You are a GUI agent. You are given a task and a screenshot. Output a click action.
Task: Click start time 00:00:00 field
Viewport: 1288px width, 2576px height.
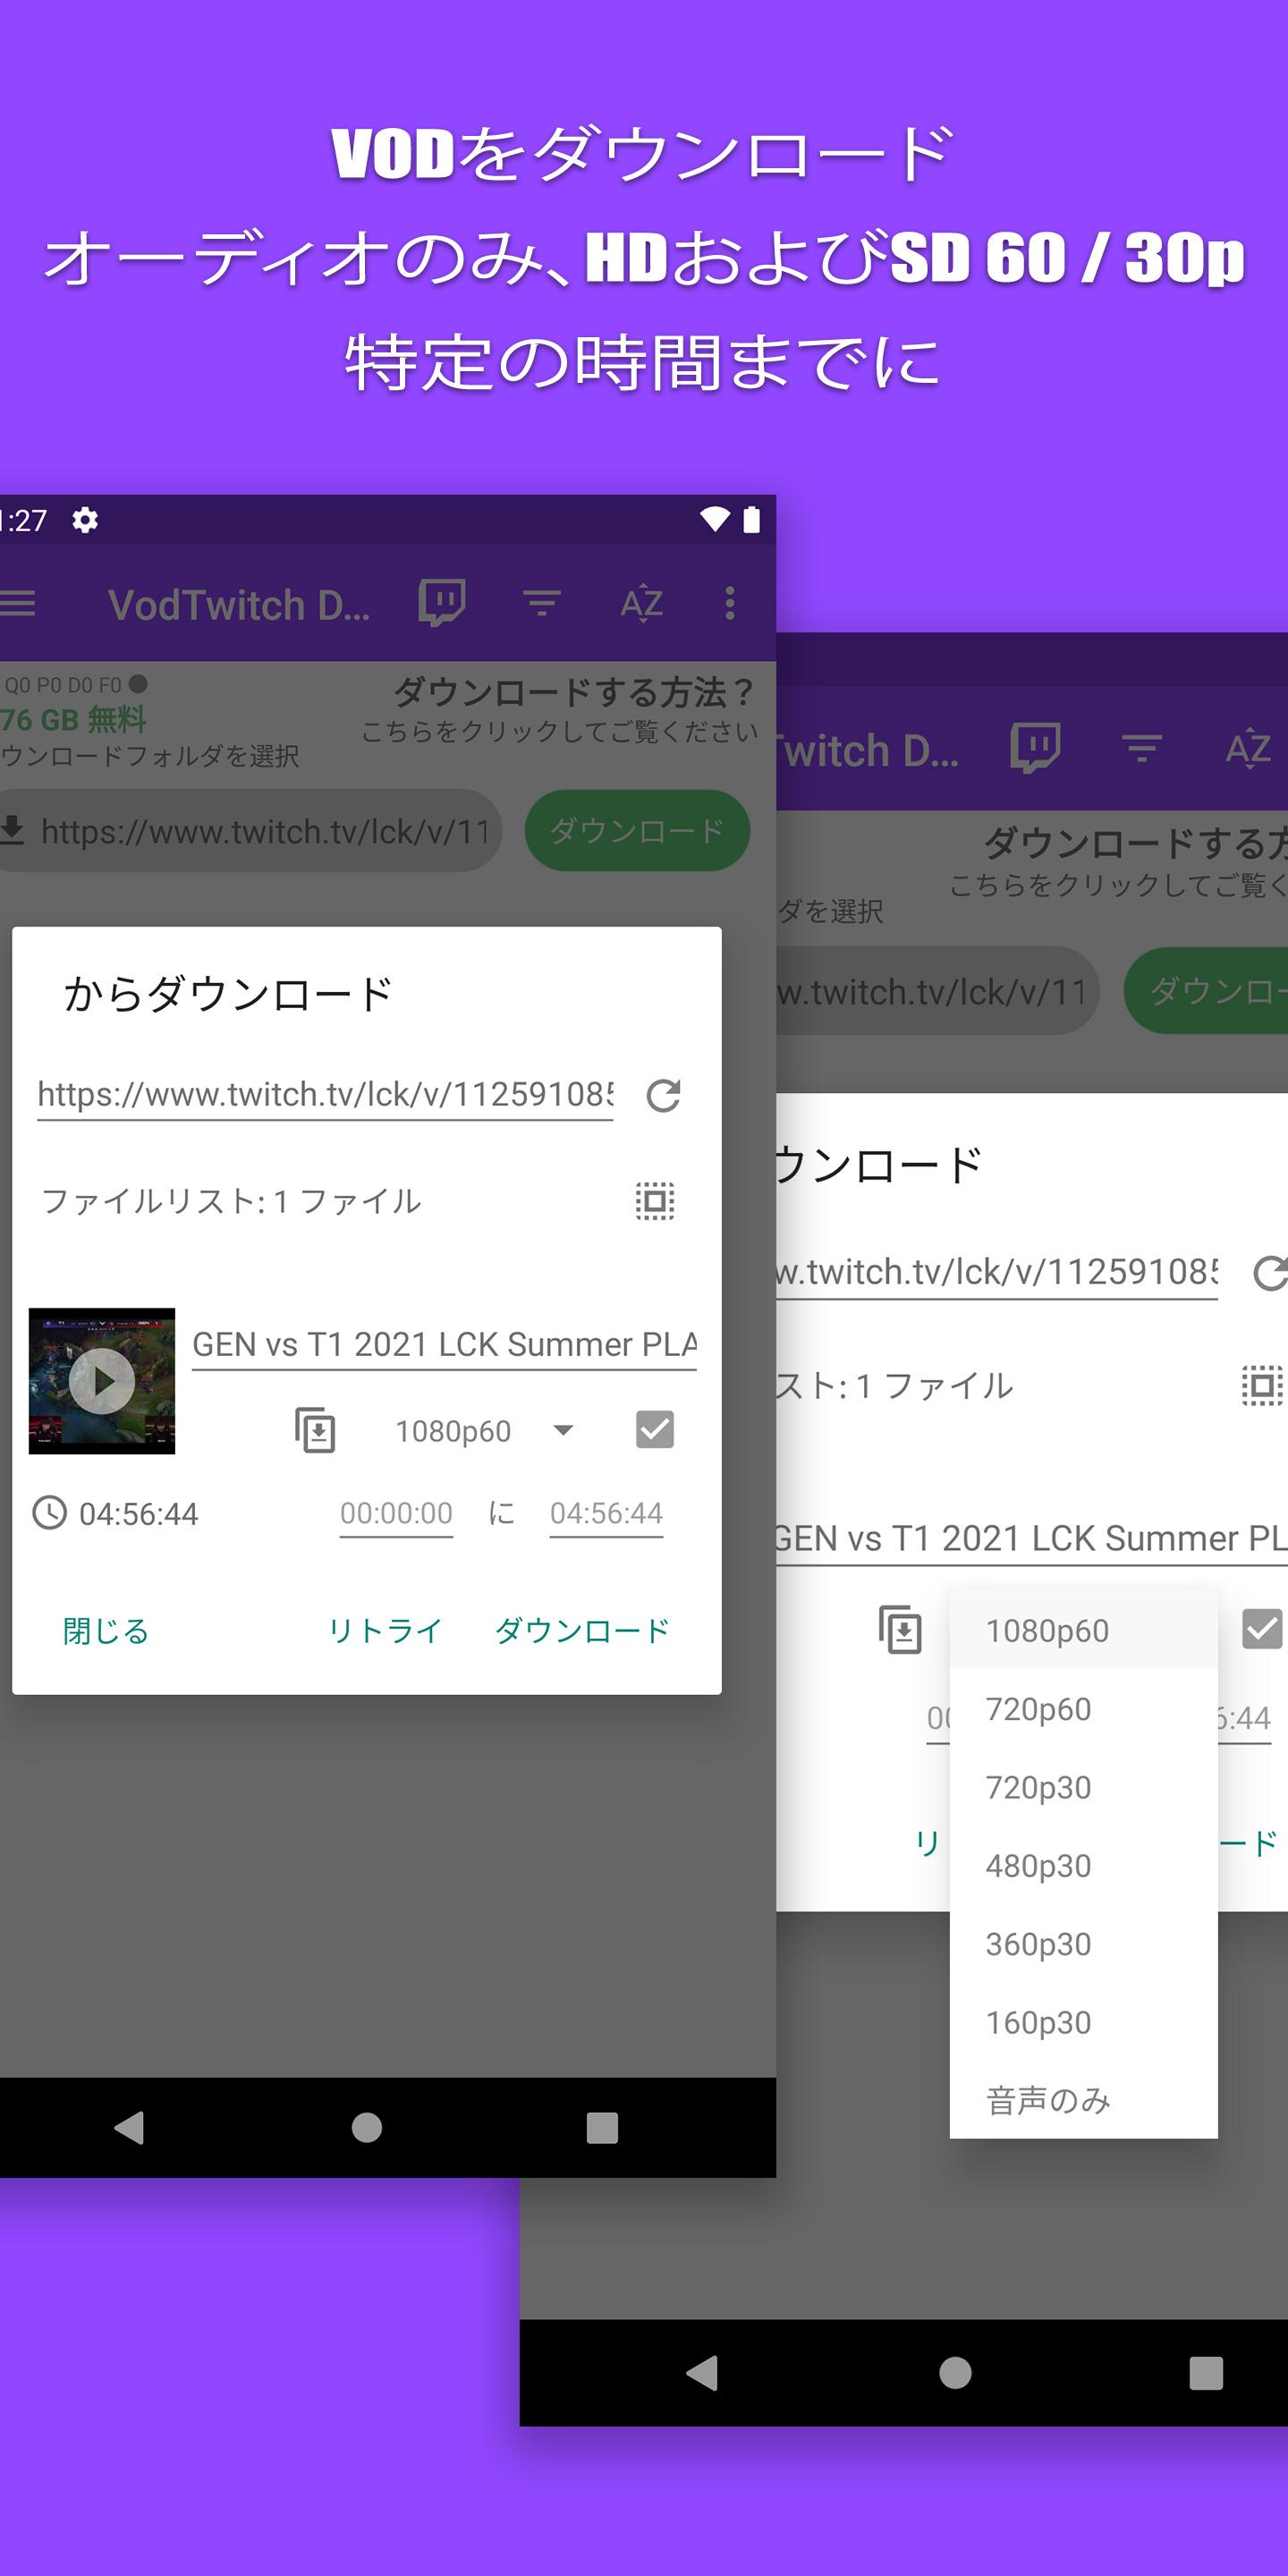point(396,1514)
